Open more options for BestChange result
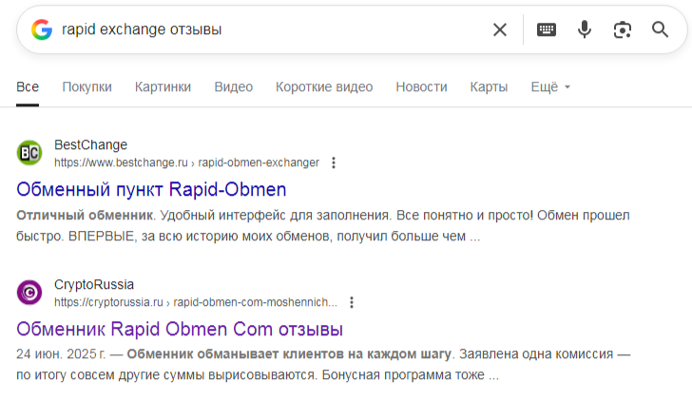 334,162
